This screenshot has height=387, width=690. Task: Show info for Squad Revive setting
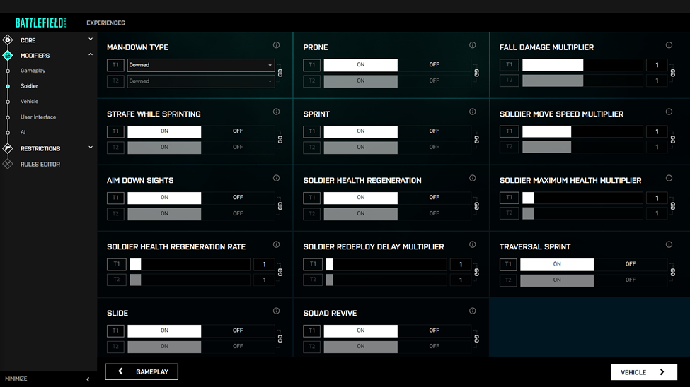[x=472, y=311]
